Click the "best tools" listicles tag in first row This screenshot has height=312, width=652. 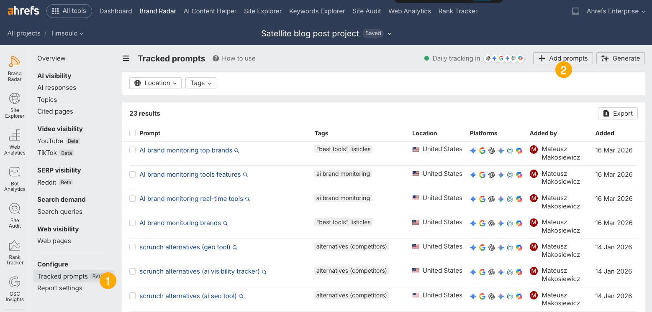pos(343,149)
